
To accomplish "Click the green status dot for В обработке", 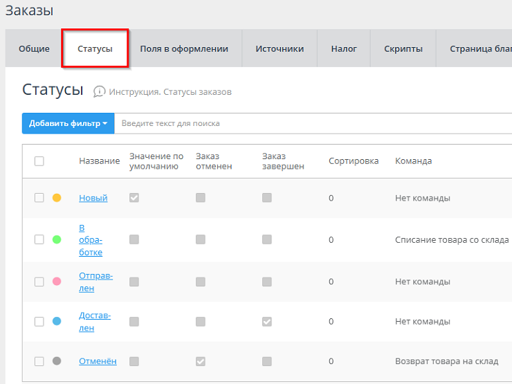I will 57,239.
